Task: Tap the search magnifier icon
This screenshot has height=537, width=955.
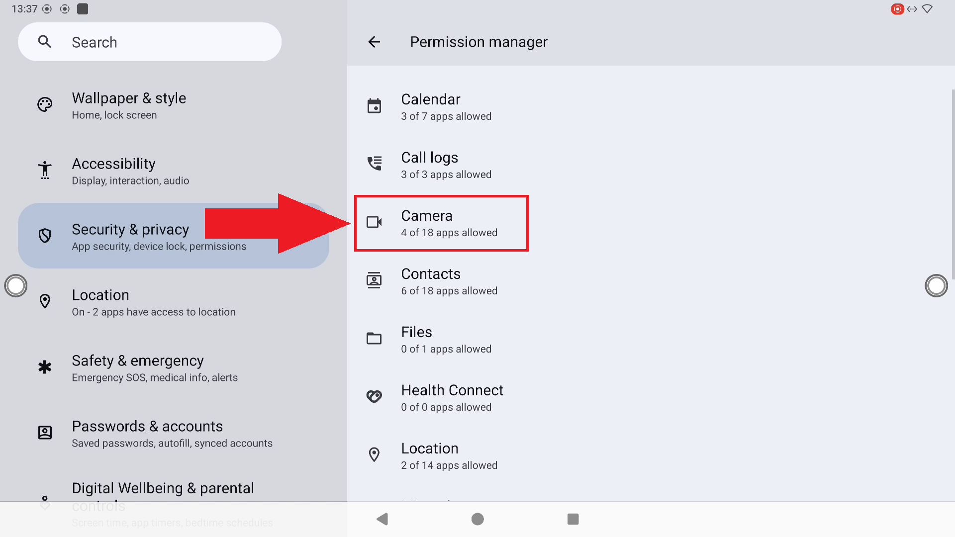Action: (x=45, y=42)
